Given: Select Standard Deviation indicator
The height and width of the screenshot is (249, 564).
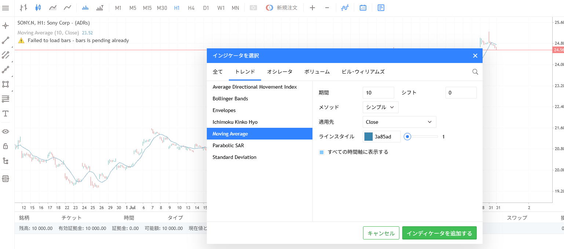Looking at the screenshot, I should (260, 157).
